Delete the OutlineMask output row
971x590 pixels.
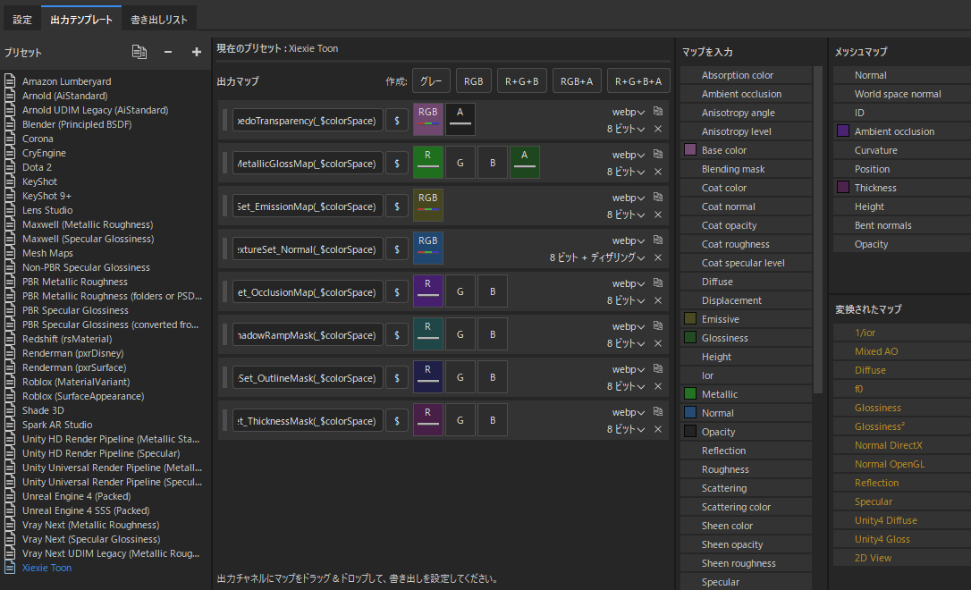[658, 386]
